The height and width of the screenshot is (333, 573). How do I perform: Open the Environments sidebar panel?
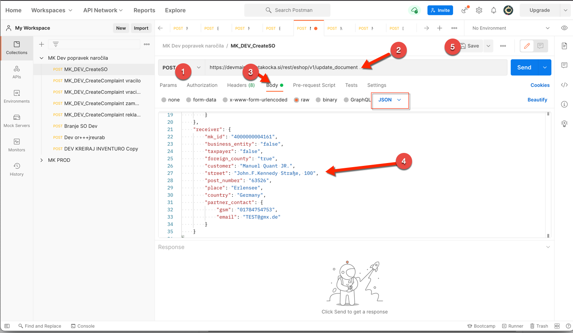tap(17, 97)
